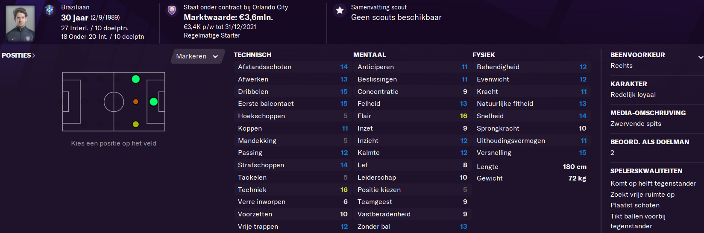
Task: Click the scout summary star icon
Action: coord(340,10)
